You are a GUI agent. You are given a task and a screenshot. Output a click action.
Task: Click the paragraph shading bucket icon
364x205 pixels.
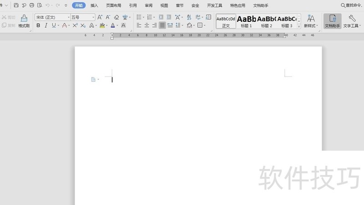(x=189, y=25)
